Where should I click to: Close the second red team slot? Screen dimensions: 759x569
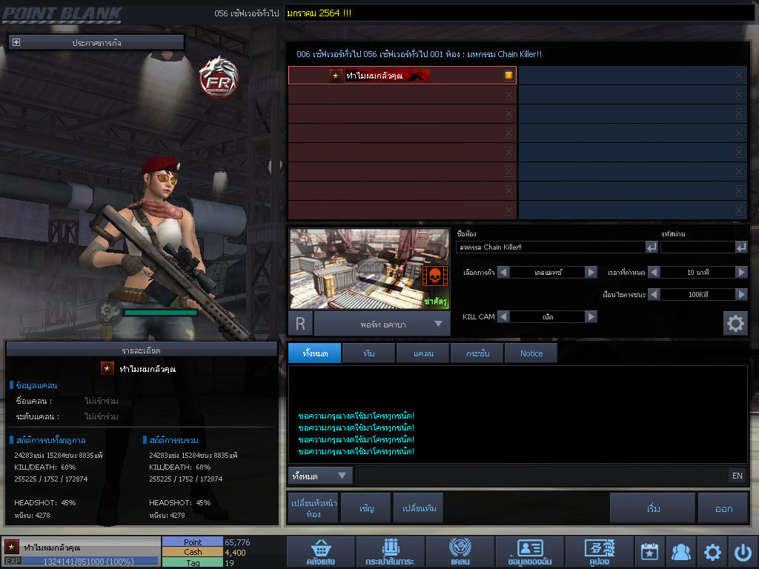[x=508, y=94]
